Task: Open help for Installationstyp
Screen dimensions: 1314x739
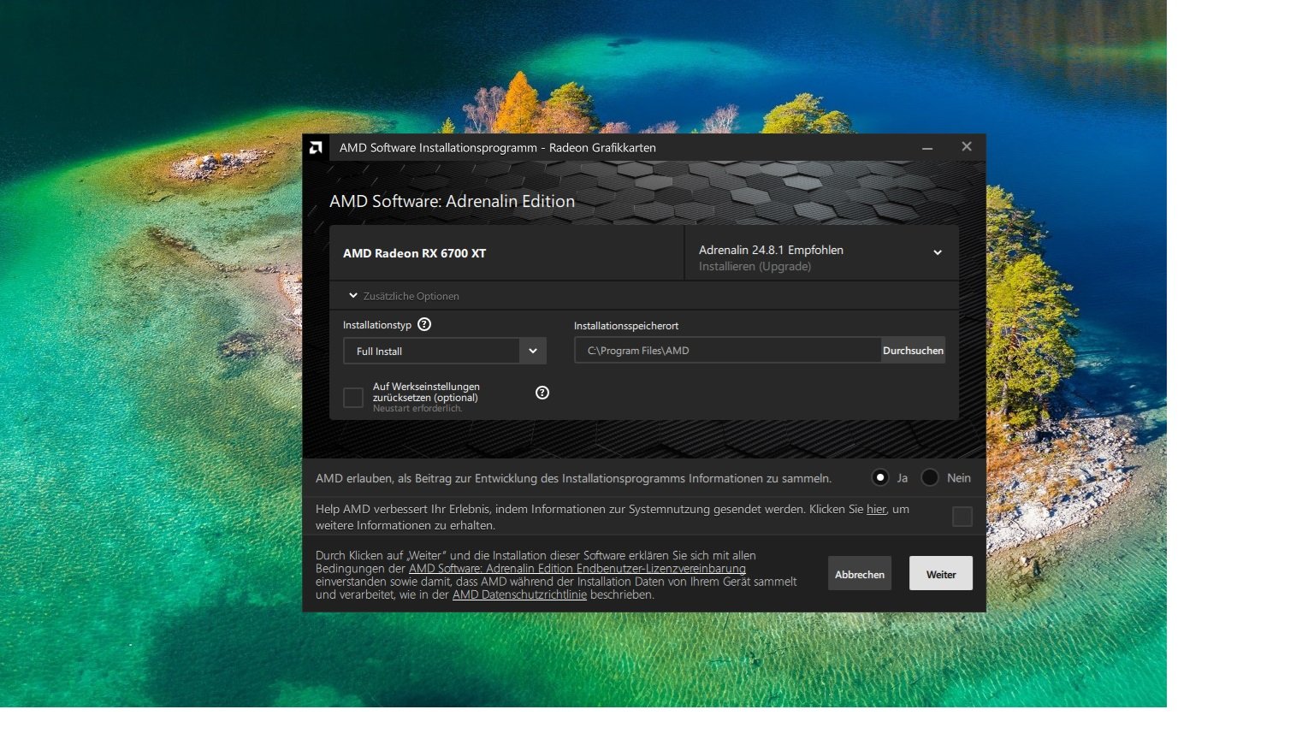Action: (424, 324)
